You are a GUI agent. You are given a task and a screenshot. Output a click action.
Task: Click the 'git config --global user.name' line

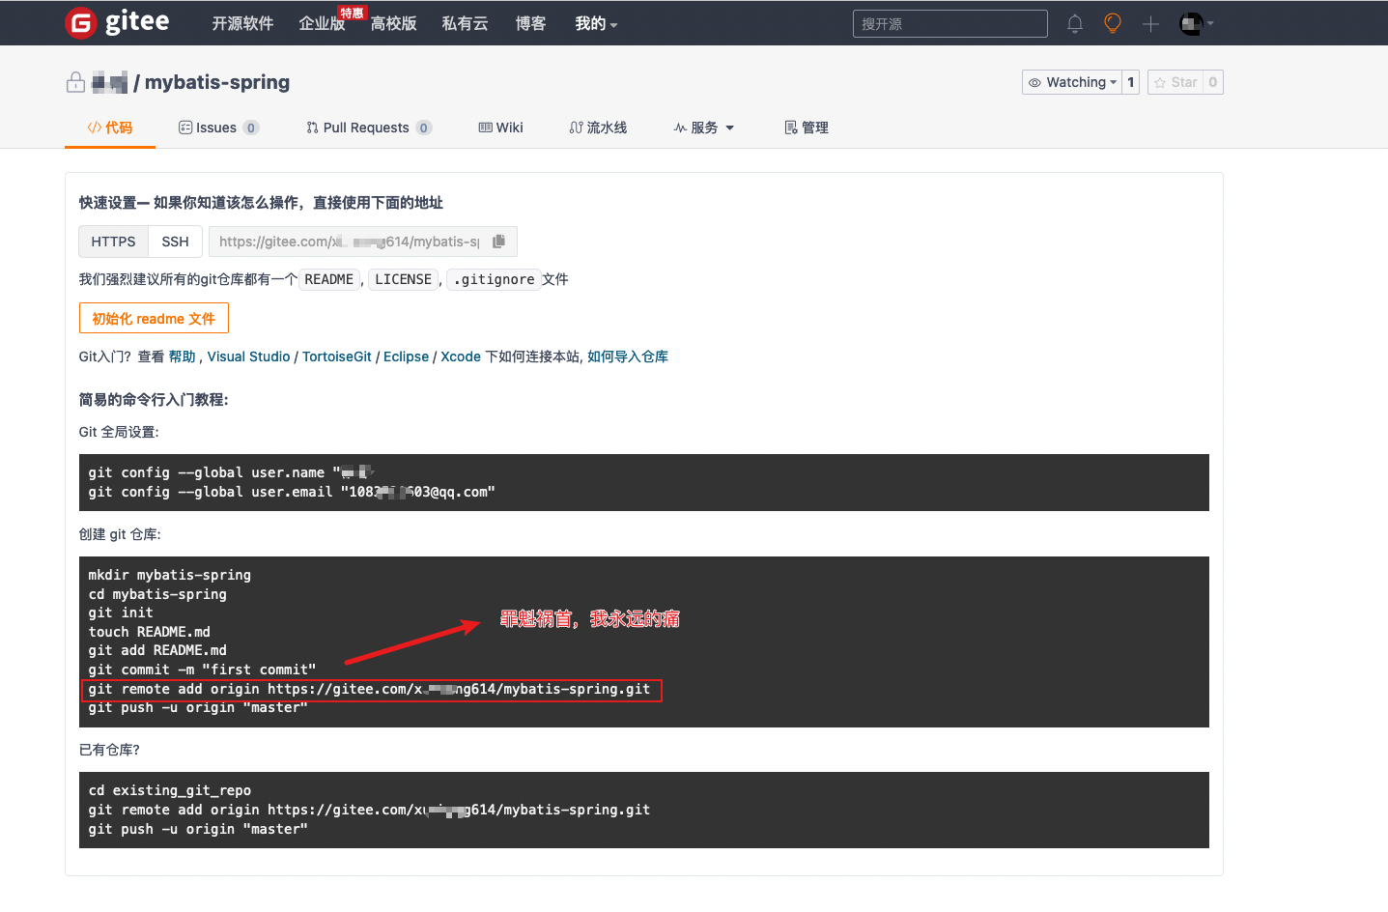[232, 472]
